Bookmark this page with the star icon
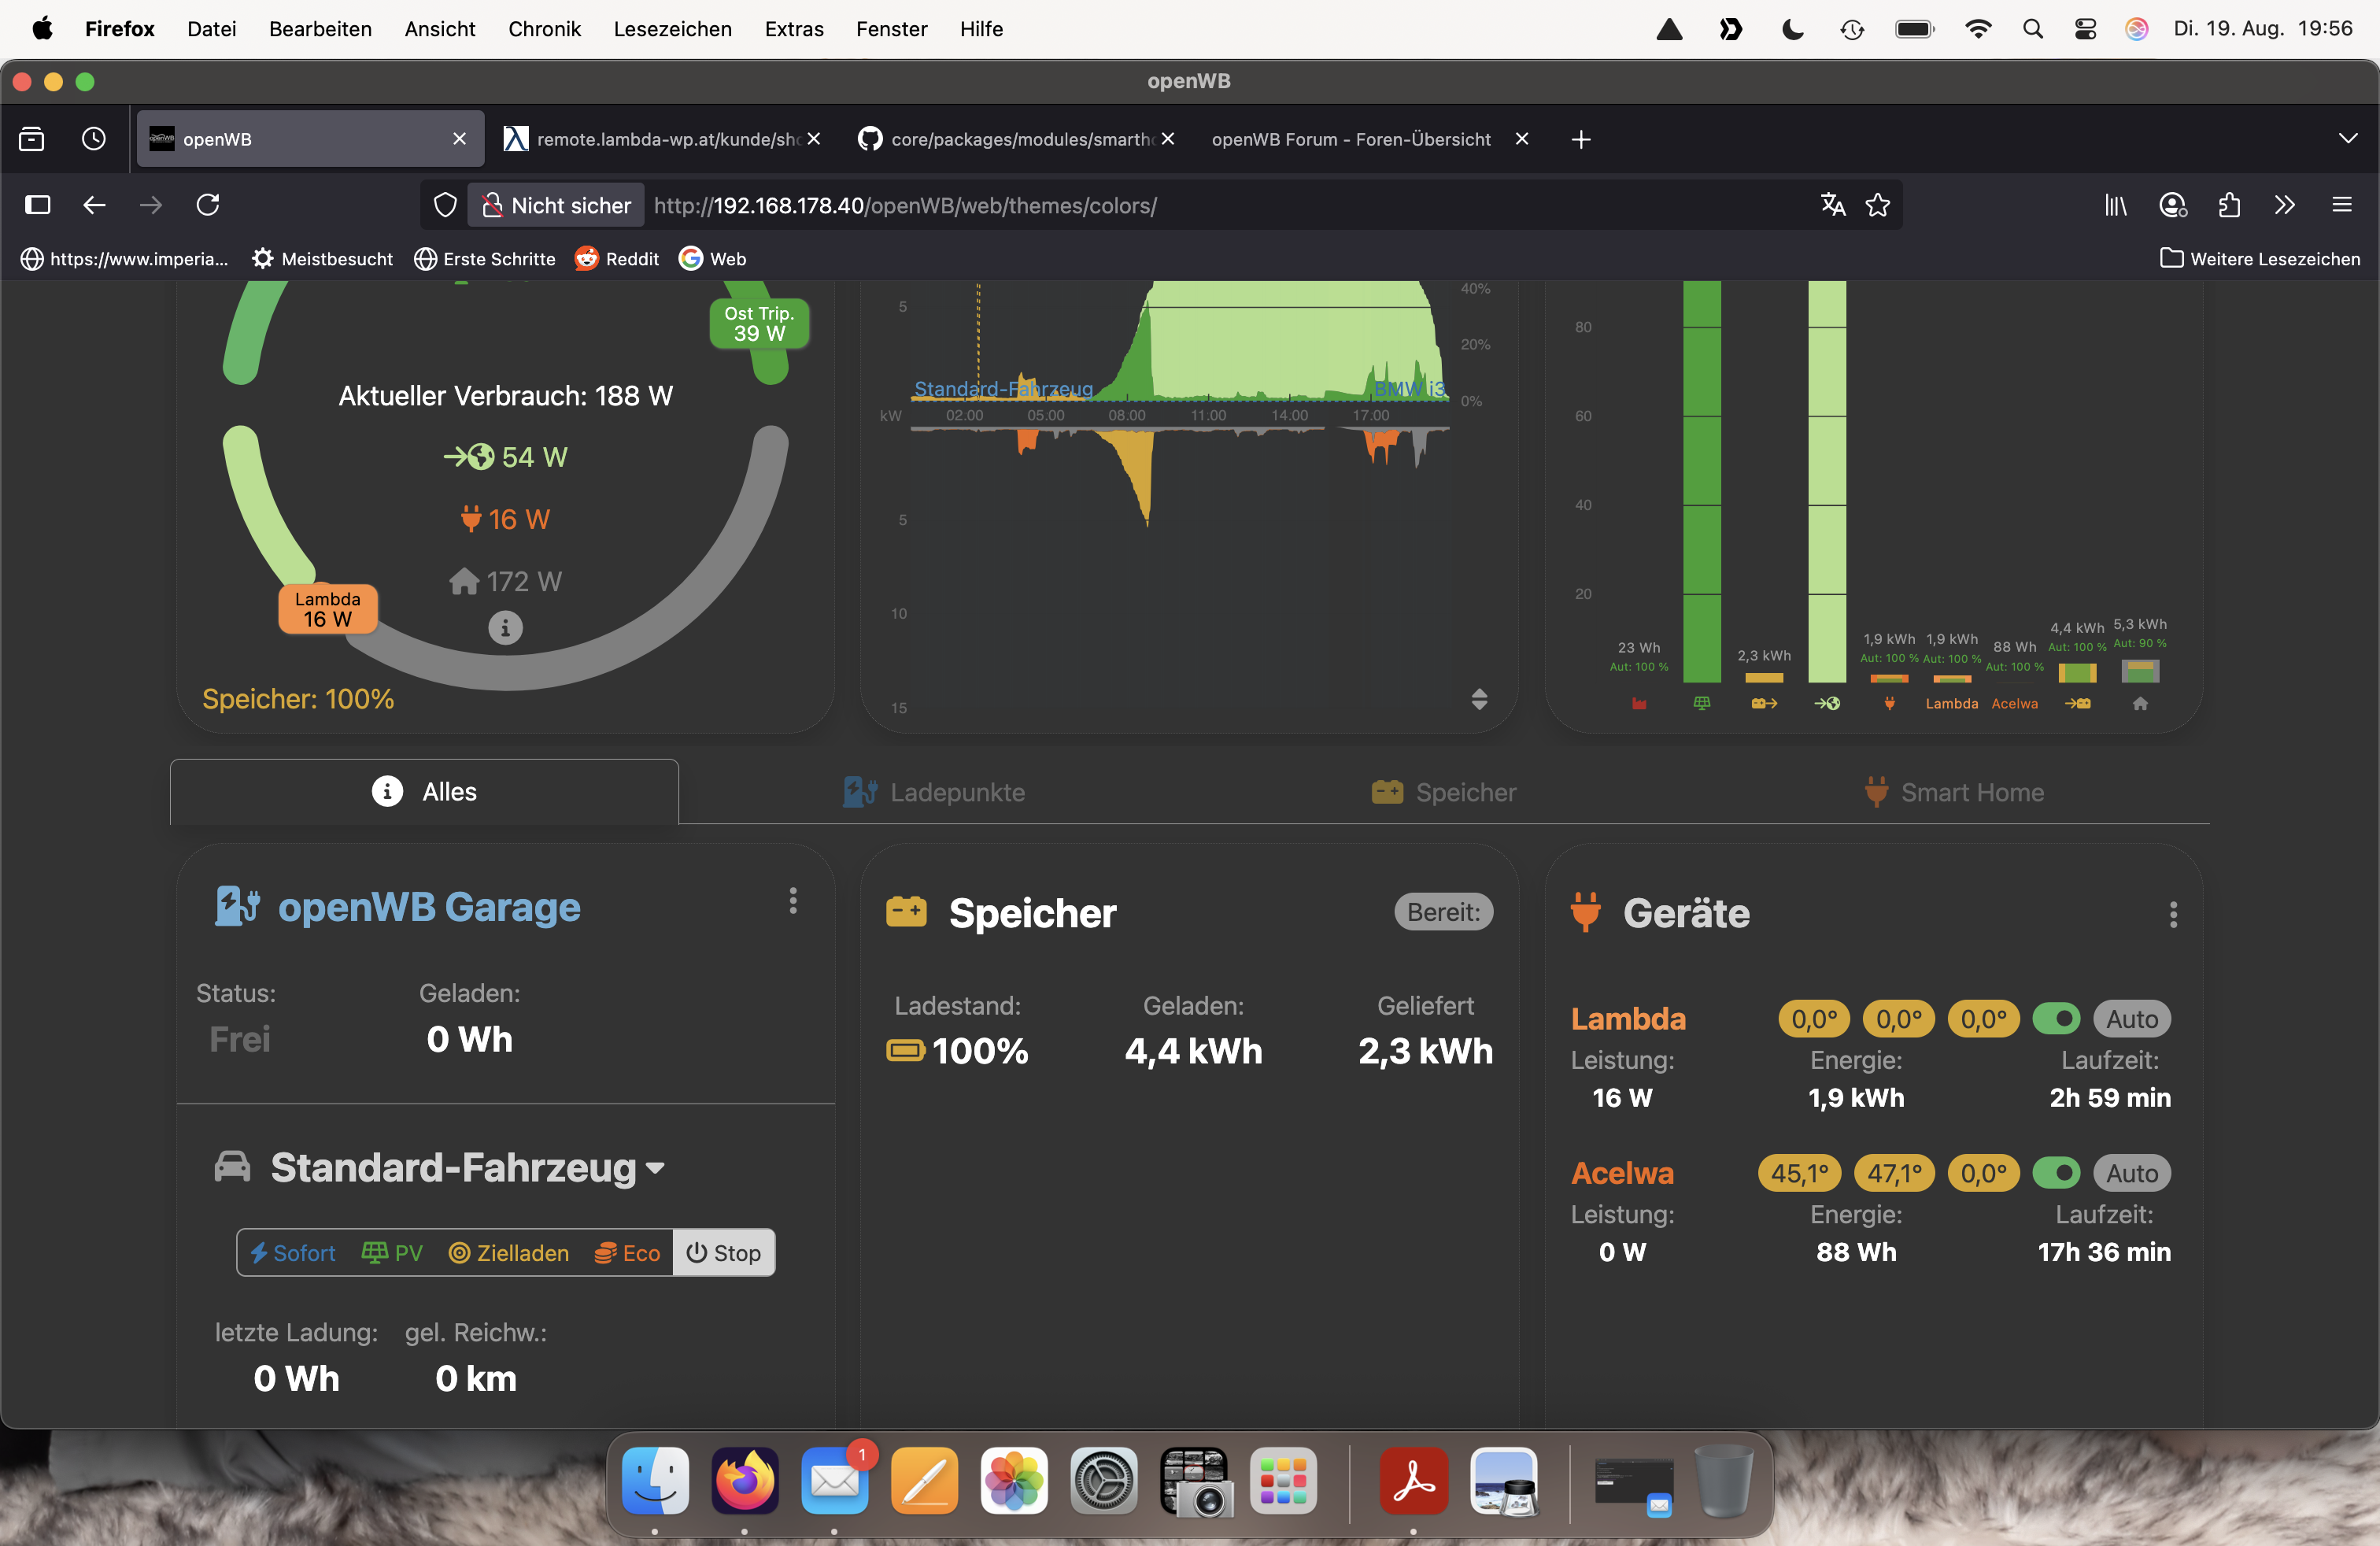This screenshot has width=2380, height=1546. [1877, 205]
